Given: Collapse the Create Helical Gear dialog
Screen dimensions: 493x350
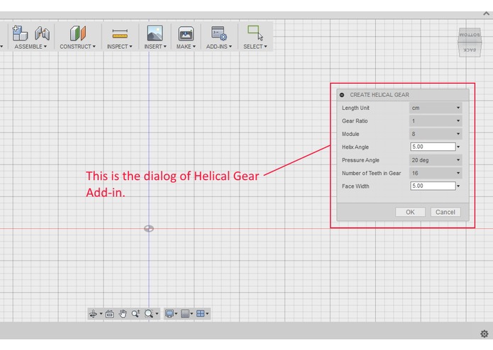Looking at the screenshot, I should point(342,95).
